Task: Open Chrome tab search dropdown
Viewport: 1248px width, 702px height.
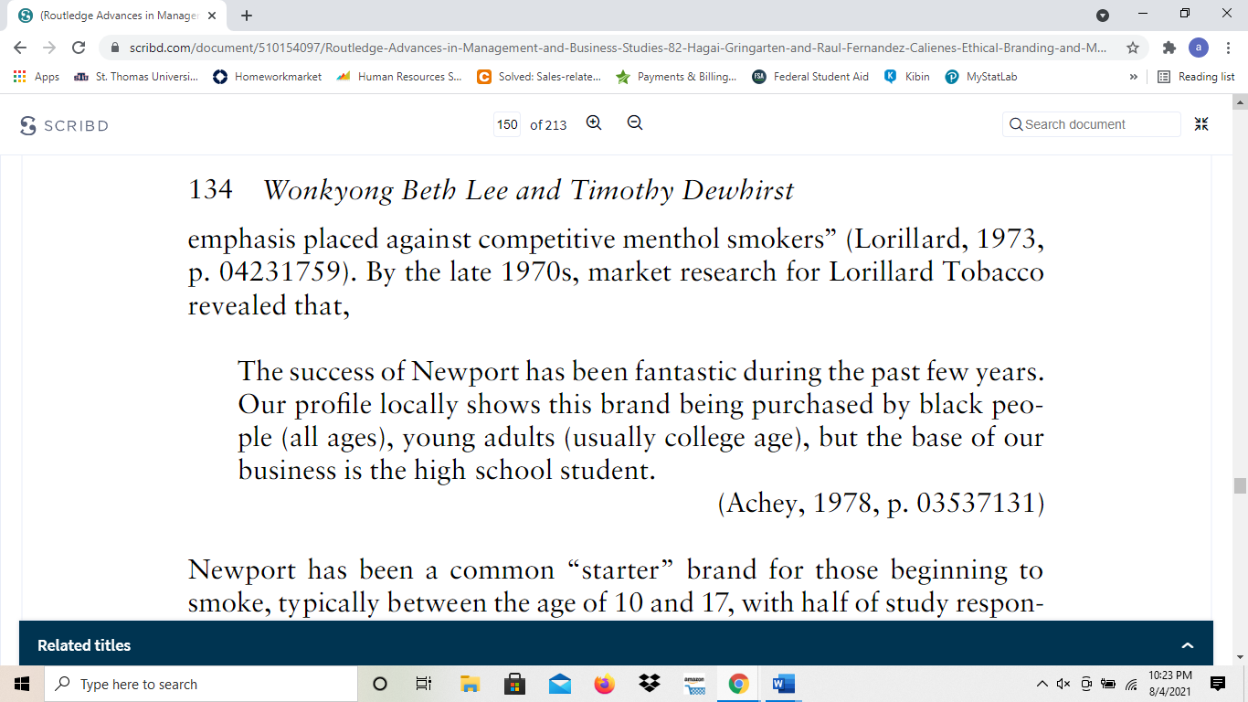Action: click(1103, 15)
